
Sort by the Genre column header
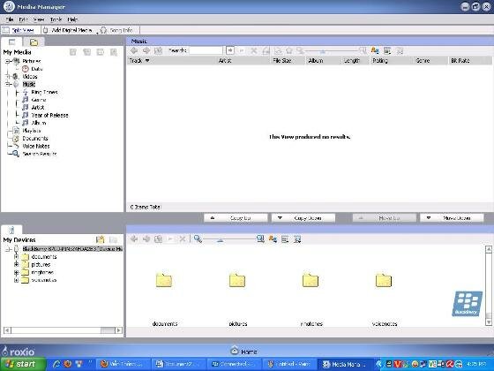(x=430, y=61)
